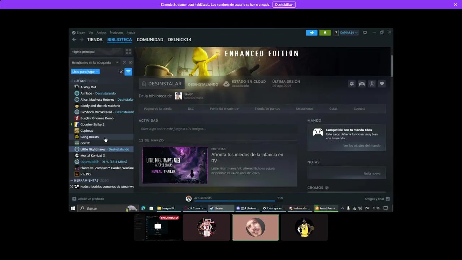This screenshot has height=260, width=462.
Task: Click the ready-to-play filter circle icon
Action: click(131, 62)
